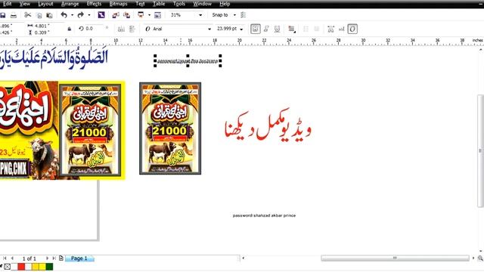The image size is (484, 272).
Task: Click the Export icon
Action: click(126, 15)
